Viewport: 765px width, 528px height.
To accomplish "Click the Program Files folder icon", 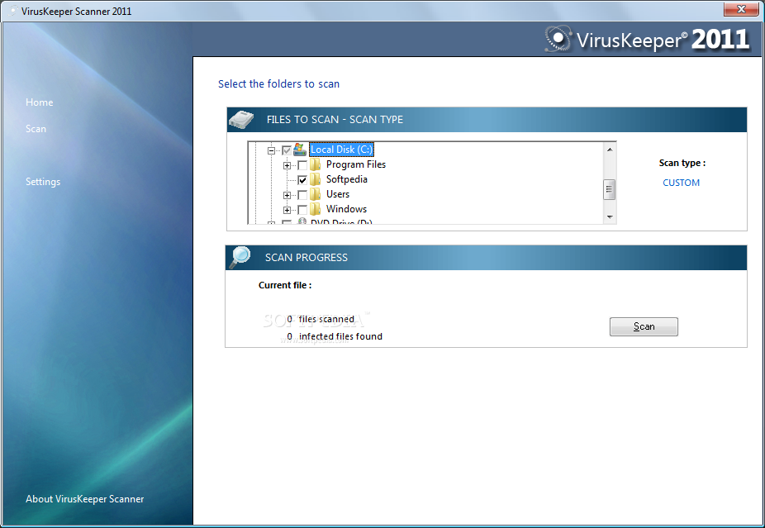I will coord(316,164).
